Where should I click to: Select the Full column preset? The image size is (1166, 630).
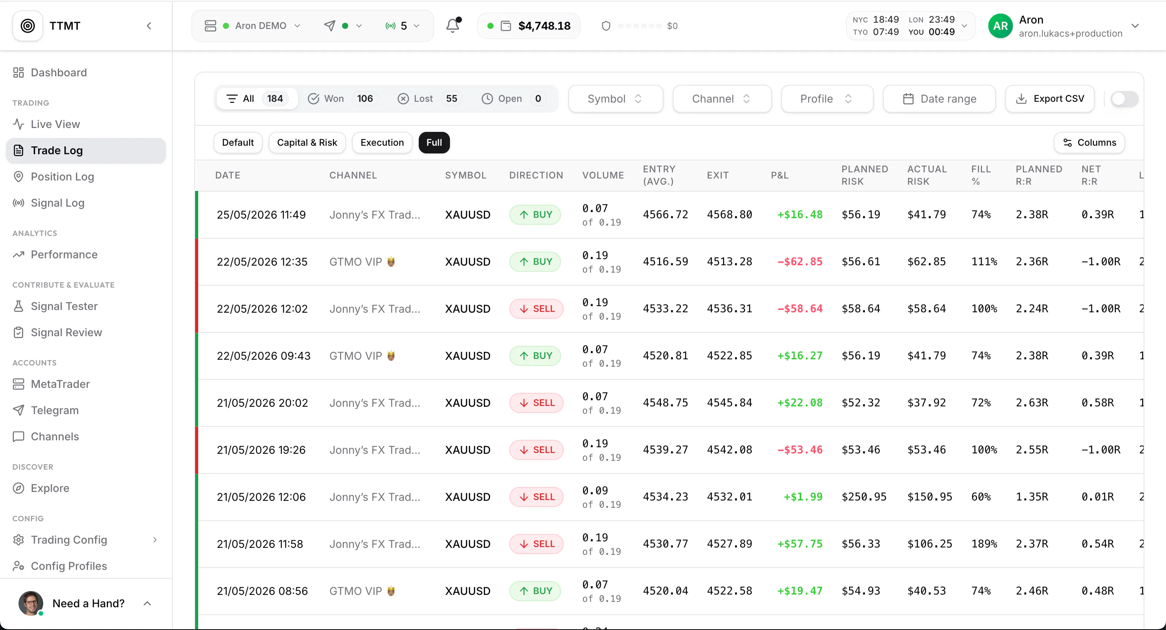(434, 143)
